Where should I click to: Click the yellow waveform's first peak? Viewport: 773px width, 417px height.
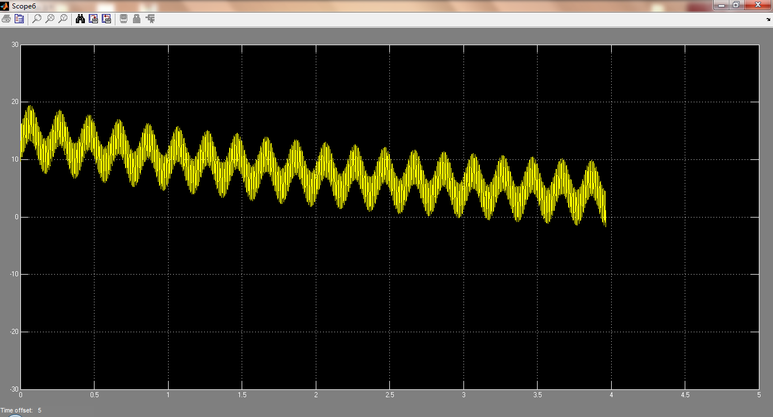[30, 106]
